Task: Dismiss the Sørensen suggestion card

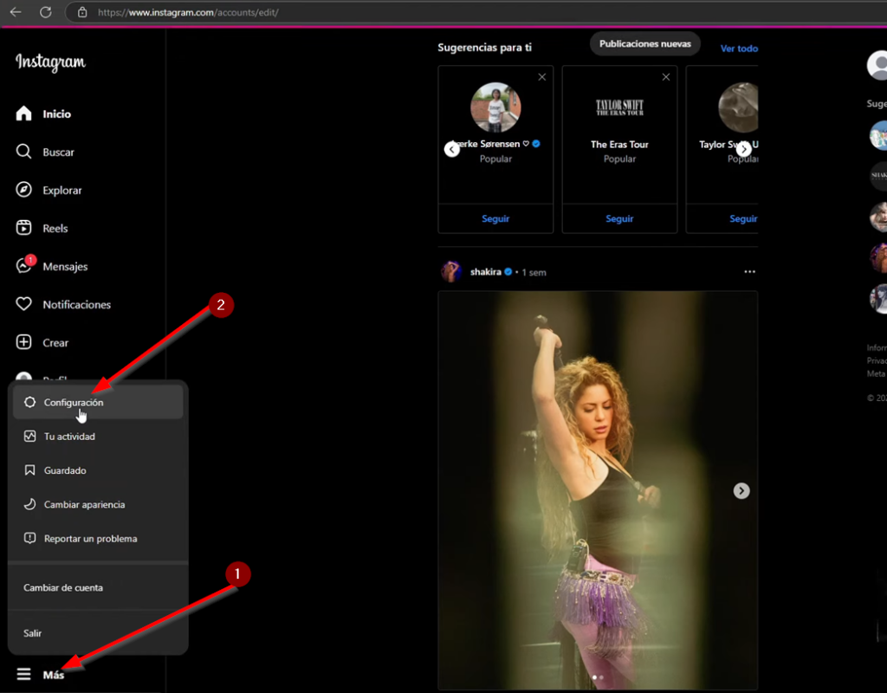Action: [x=542, y=77]
